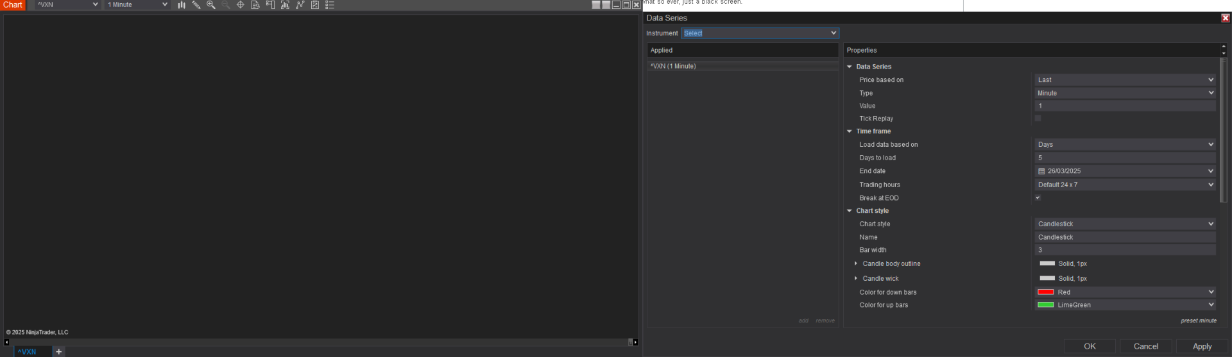Click the zoom in magnifier icon
This screenshot has width=1232, height=357.
[211, 4]
